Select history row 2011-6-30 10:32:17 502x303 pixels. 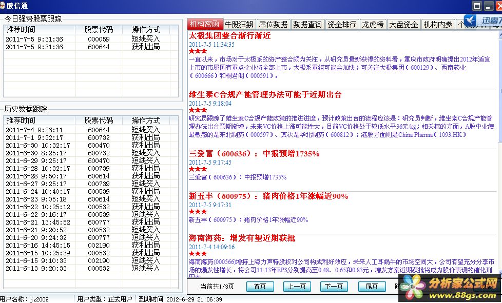(x=91, y=146)
